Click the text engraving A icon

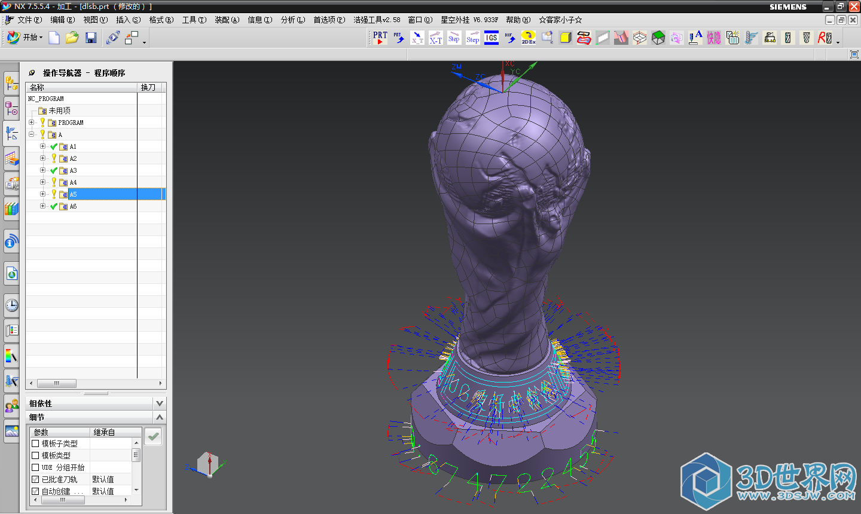(x=695, y=38)
